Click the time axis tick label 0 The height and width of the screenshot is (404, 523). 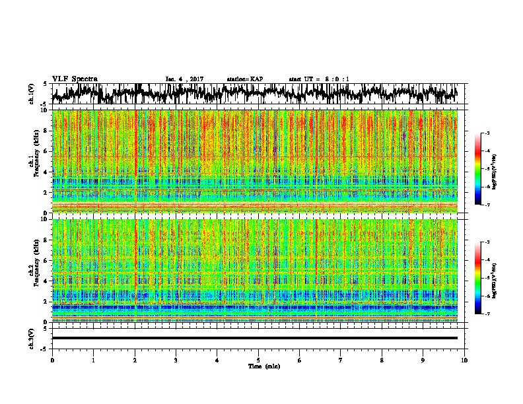(x=52, y=360)
